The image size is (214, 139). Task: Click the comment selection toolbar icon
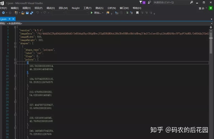[127, 13]
